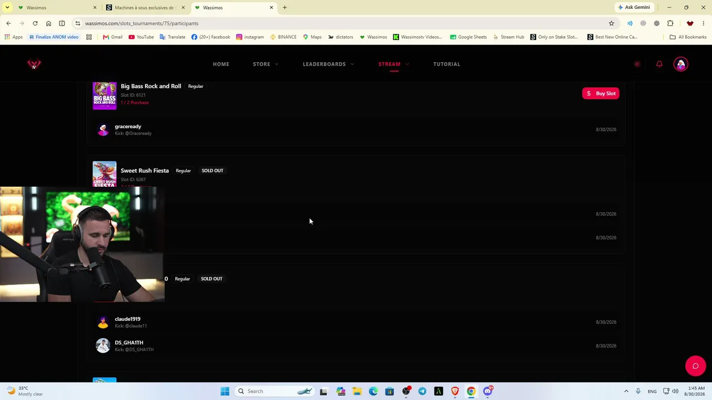Viewport: 712px width, 400px height.
Task: Open the notifications bell
Action: click(659, 64)
